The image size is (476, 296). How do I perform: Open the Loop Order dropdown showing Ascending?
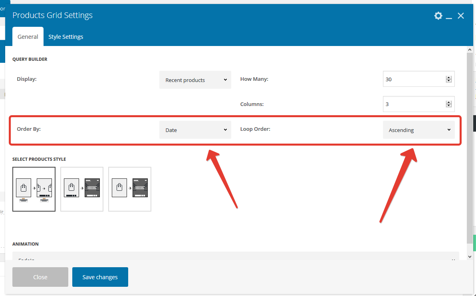click(x=418, y=130)
